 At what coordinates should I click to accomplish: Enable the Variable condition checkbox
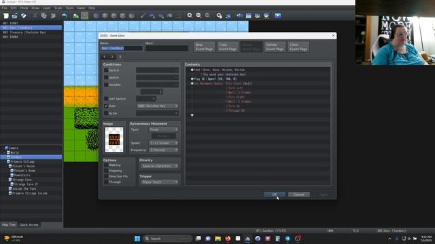106,85
